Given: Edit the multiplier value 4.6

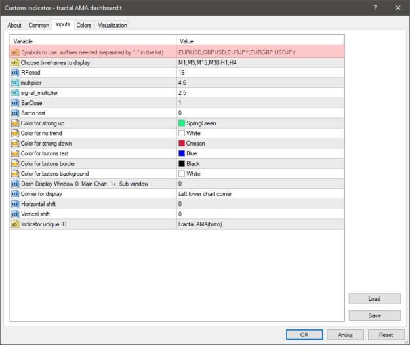Looking at the screenshot, I should (260, 83).
